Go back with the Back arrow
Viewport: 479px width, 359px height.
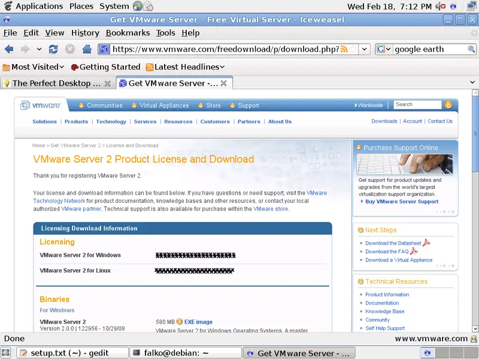click(9, 49)
